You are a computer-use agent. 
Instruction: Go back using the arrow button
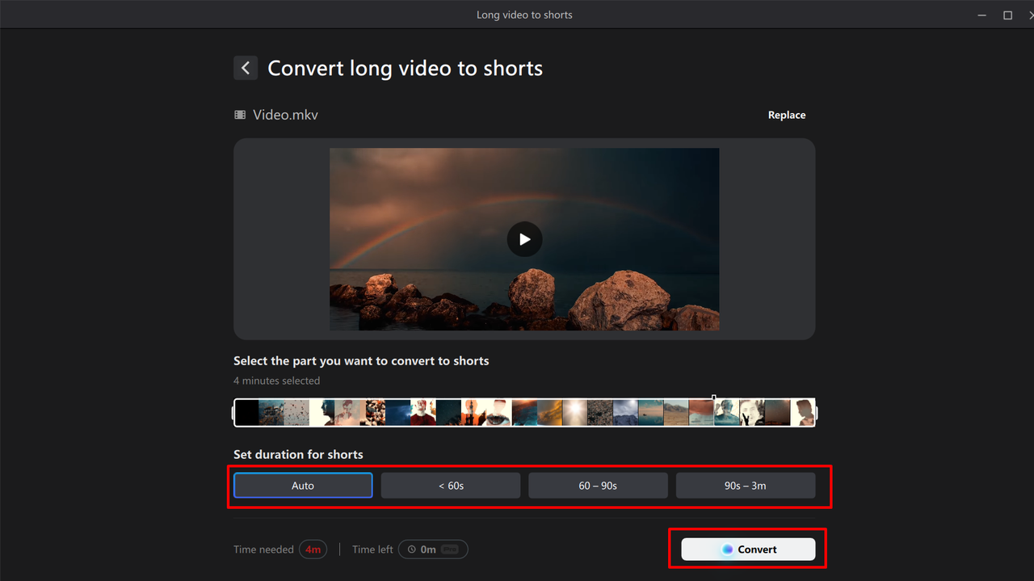click(x=246, y=68)
